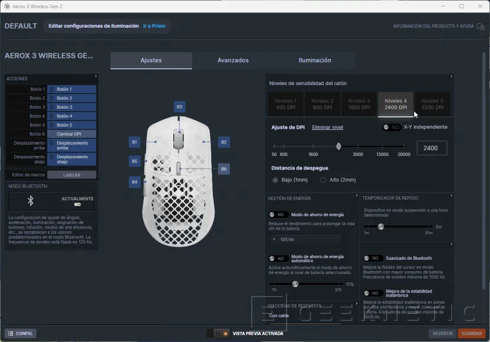Image resolution: width=490 pixels, height=342 pixels.
Task: Switch to the Avanzados tab
Action: tap(233, 60)
